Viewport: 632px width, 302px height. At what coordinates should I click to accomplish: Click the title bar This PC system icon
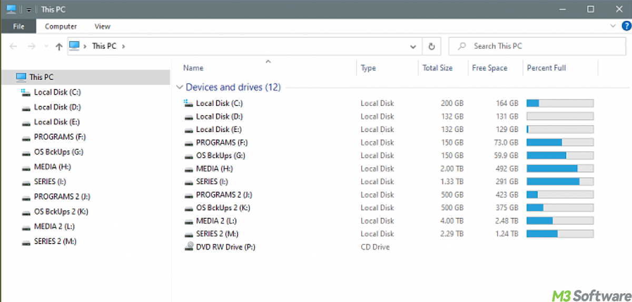pyautogui.click(x=11, y=9)
